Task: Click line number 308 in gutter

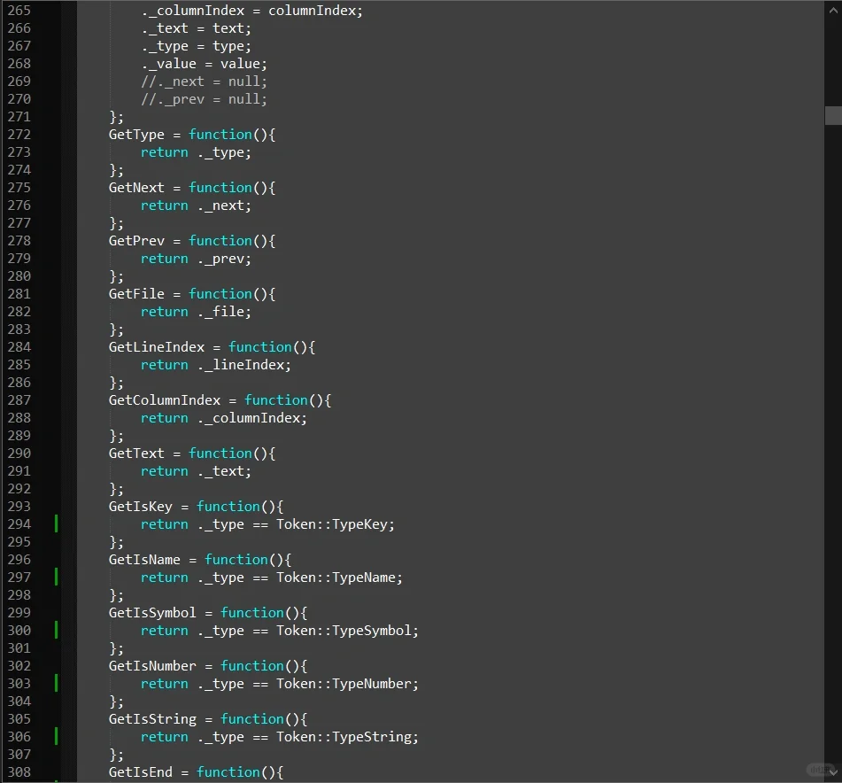Action: coord(19,772)
